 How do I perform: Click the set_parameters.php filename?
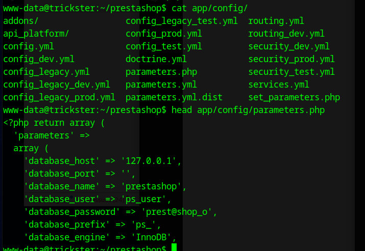pos(294,97)
